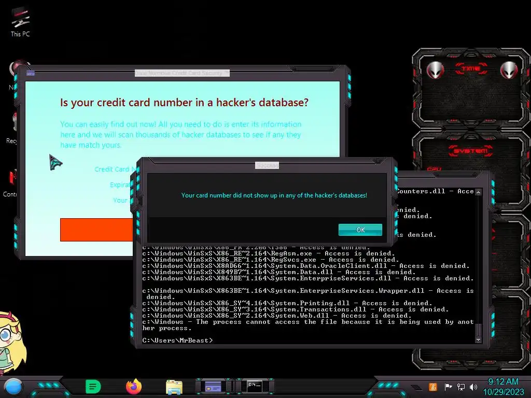Viewport: 531px width, 398px height.
Task: Click the System.Data.OracleClient.dll line
Action: (306, 266)
